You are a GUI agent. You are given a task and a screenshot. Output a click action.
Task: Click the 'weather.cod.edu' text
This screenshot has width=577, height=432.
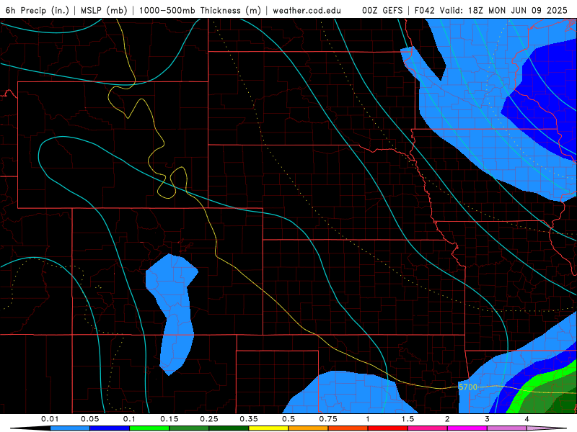click(307, 10)
